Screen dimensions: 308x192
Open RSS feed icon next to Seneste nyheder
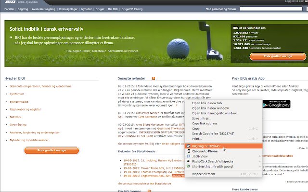(154, 78)
